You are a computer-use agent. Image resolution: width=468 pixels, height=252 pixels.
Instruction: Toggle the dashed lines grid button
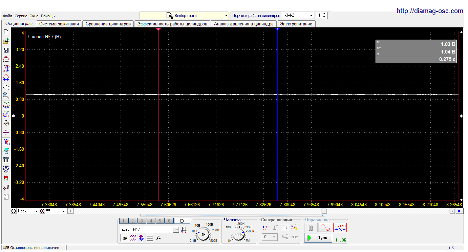[x=150, y=238]
